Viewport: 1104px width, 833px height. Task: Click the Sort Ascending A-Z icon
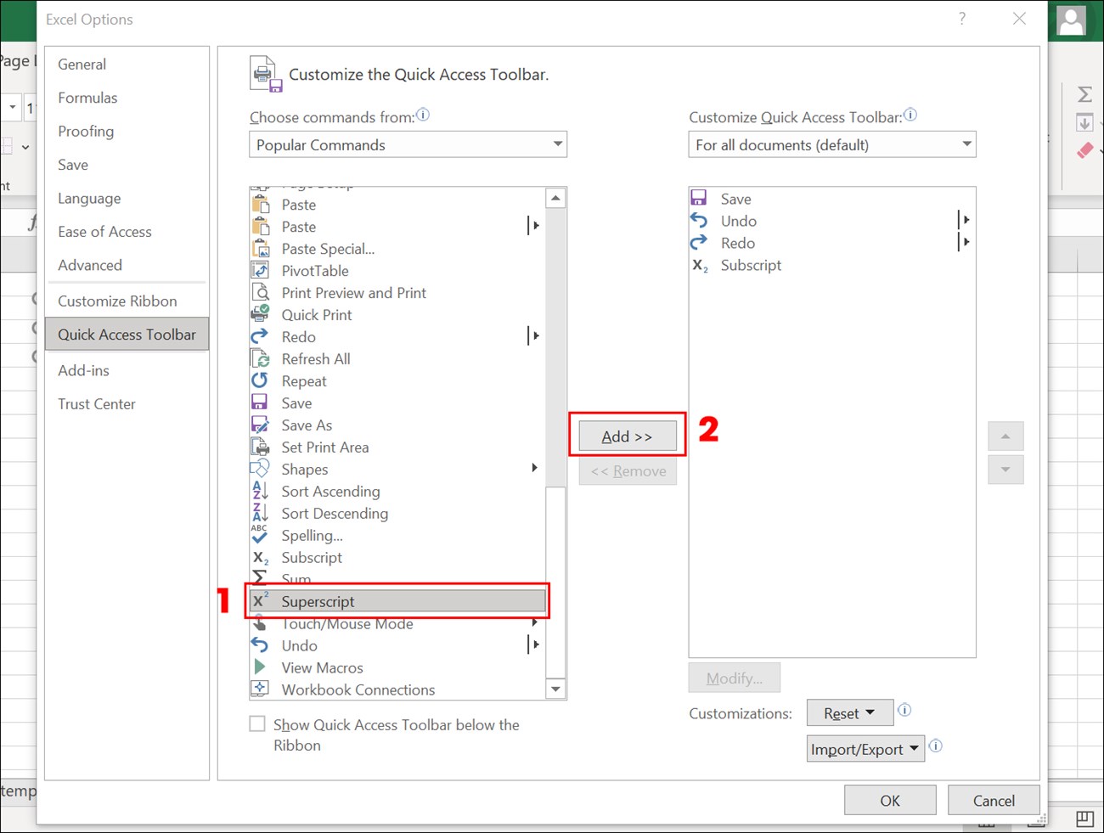pos(260,492)
